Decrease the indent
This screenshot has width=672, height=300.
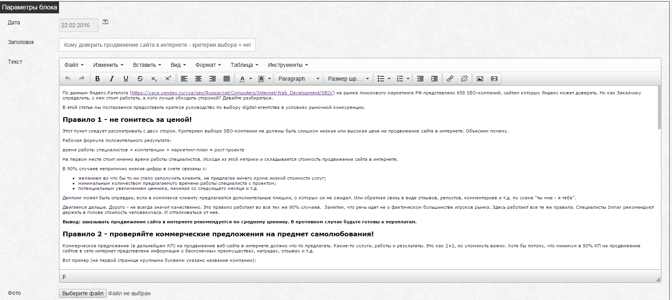[x=420, y=79]
